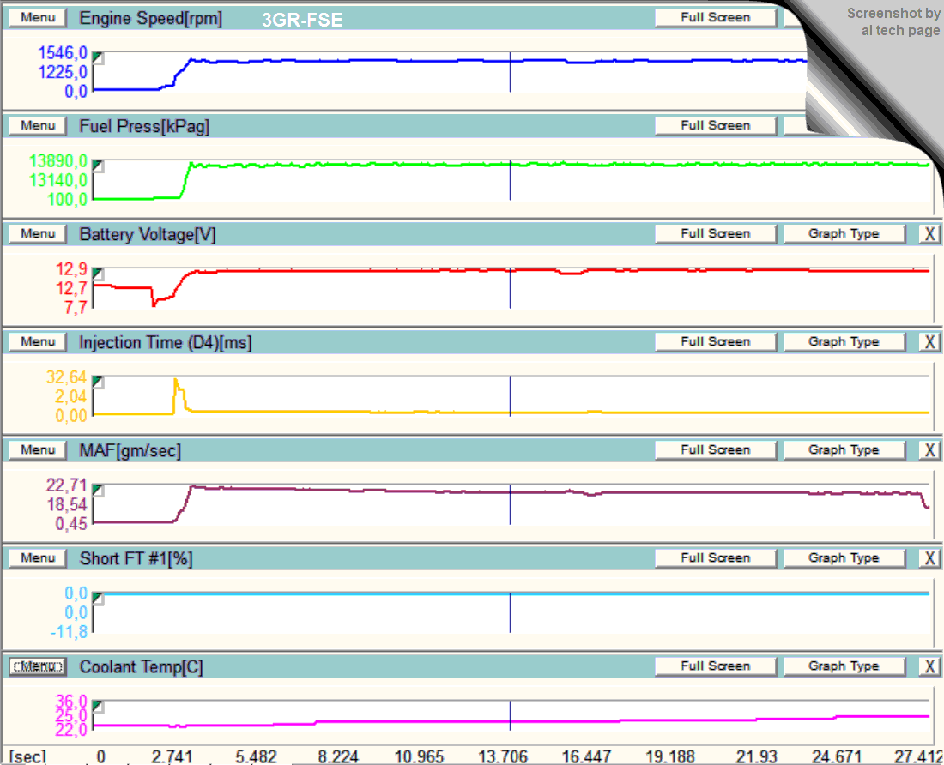Close the MAF graph with X
944x765 pixels.
(x=929, y=449)
